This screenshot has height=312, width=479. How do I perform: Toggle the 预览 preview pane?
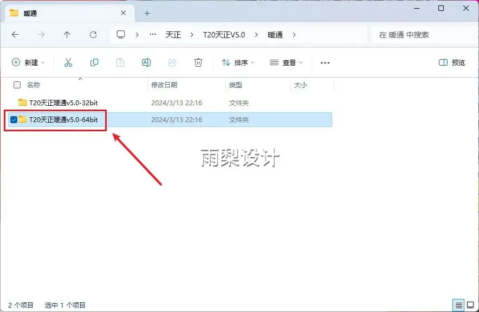pos(452,62)
